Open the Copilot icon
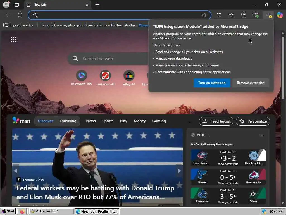 click(280, 15)
